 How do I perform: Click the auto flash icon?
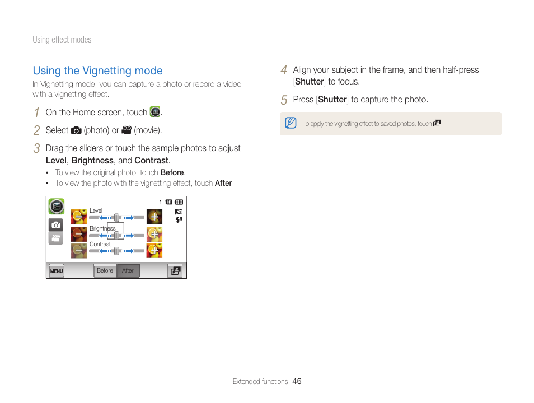point(179,220)
